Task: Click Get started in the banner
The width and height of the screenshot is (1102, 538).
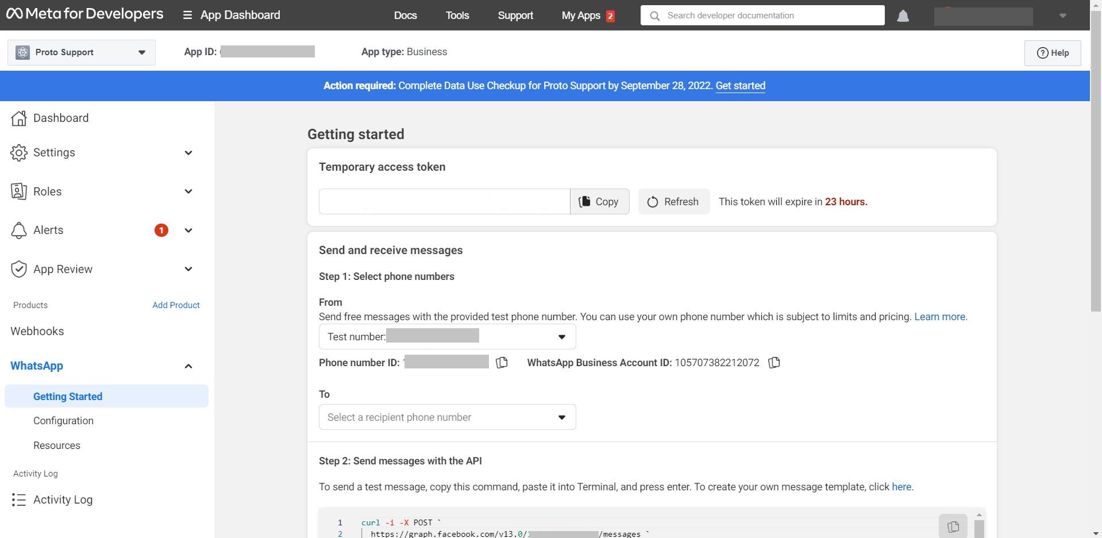Action: (x=740, y=86)
